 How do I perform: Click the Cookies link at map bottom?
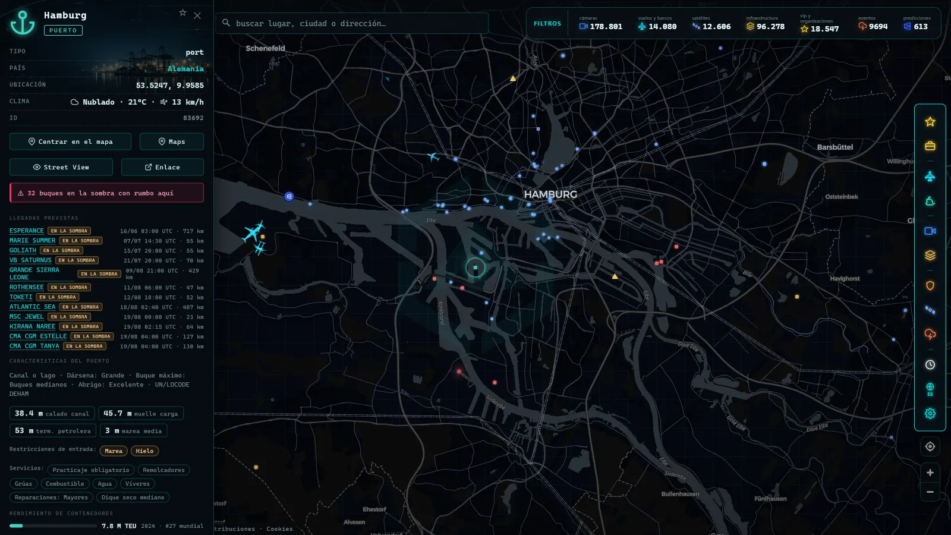pyautogui.click(x=279, y=529)
